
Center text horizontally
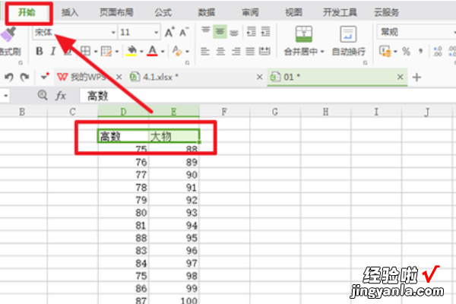coord(220,52)
